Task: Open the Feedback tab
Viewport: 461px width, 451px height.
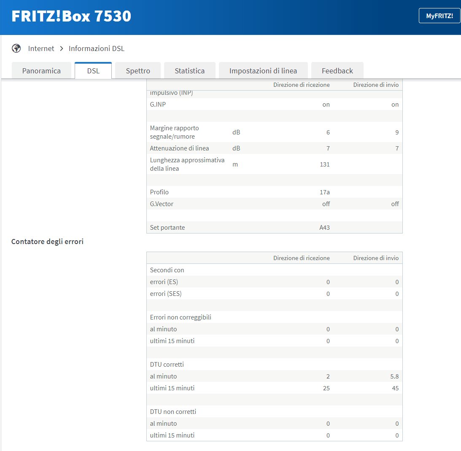Action: 337,70
